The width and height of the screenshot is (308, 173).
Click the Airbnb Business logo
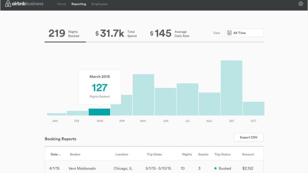click(x=24, y=4)
